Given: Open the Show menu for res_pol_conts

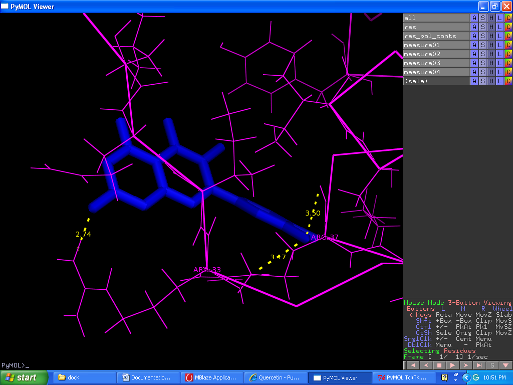Looking at the screenshot, I should tap(482, 36).
